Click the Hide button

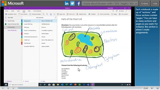coord(155,3)
